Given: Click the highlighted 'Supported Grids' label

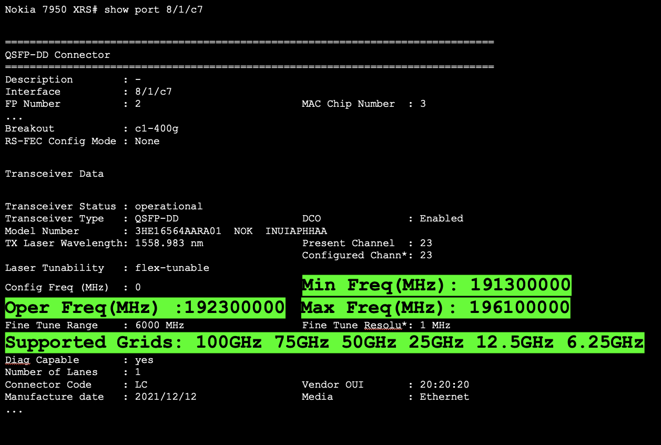Looking at the screenshot, I should (94, 342).
